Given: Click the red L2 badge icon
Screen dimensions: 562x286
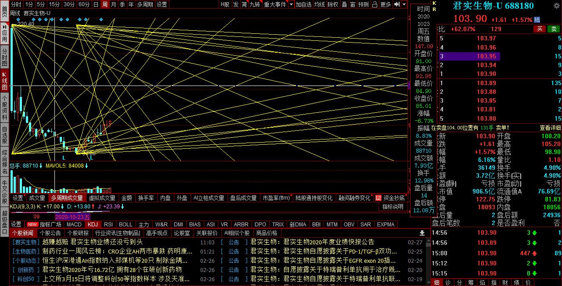Looking at the screenshot, I should click(x=378, y=198).
